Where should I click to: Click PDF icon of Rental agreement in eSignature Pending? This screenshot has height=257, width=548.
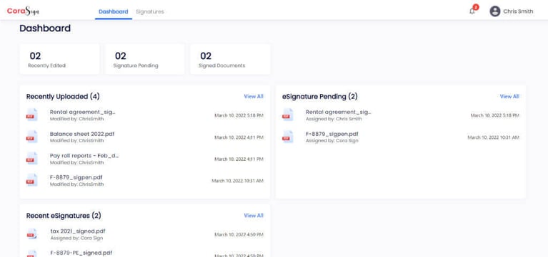[288, 115]
